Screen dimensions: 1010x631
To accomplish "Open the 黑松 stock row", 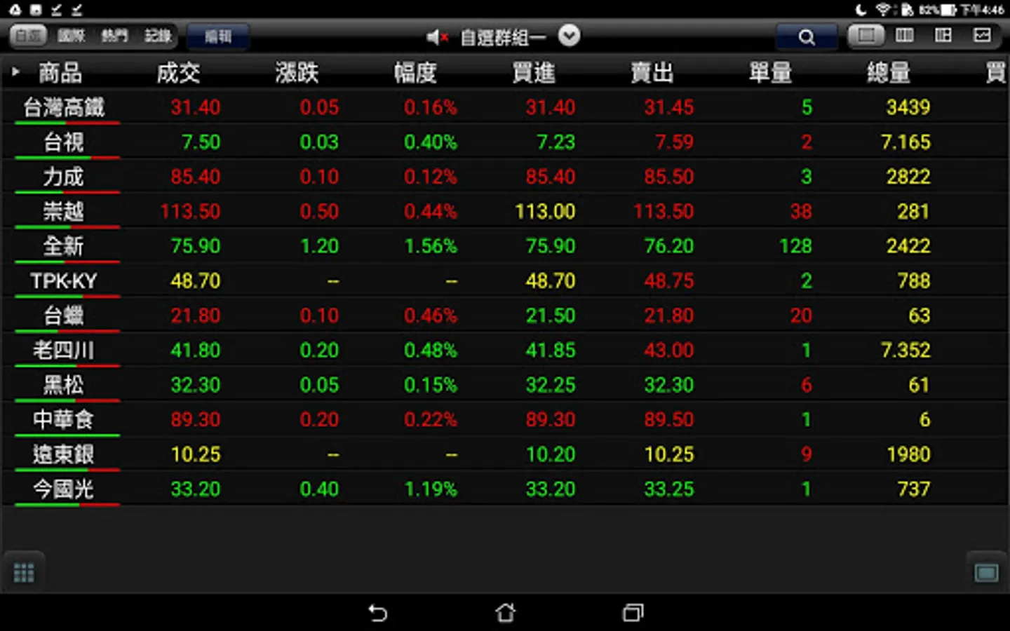I will pos(505,385).
